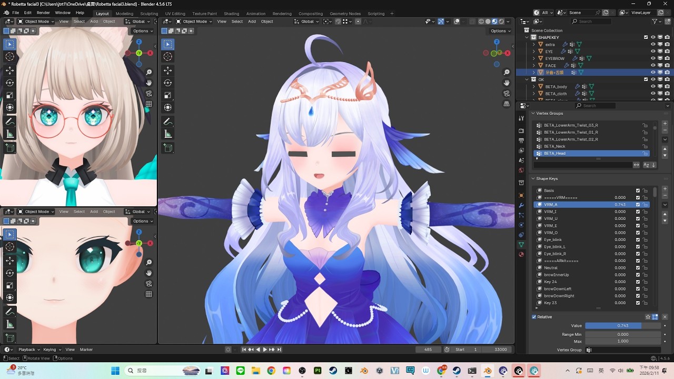Open the Windows Start menu
This screenshot has height=379, width=674.
point(115,371)
